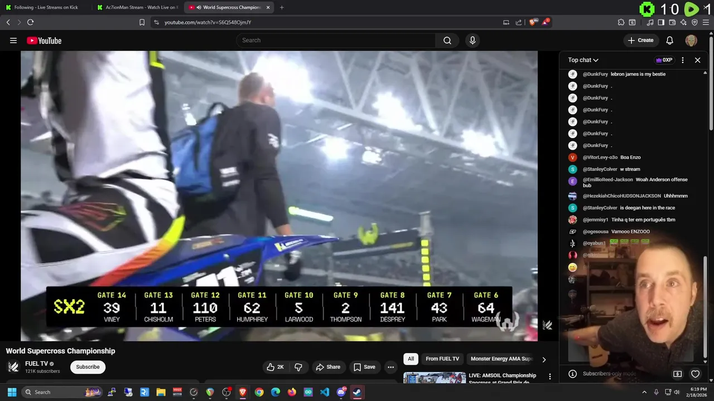Open the browser extensions puzzle icon
Viewport: 714px width, 401px height.
(x=621, y=22)
